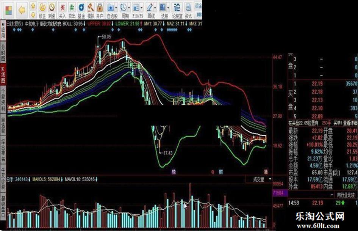Click the 振幅 9.62% value
This screenshot has width=358, height=231.
point(317,151)
